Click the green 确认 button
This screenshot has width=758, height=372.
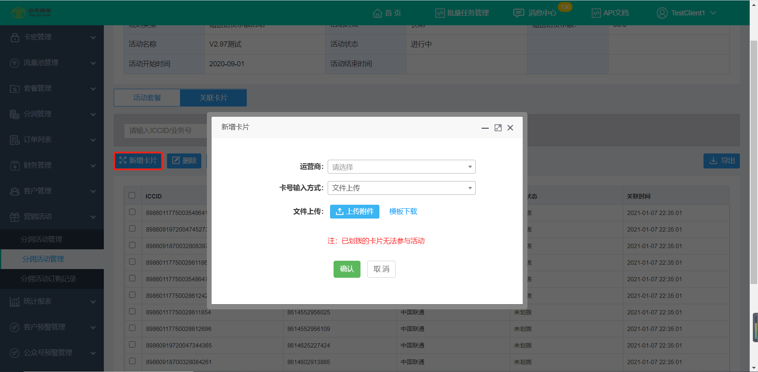[347, 269]
